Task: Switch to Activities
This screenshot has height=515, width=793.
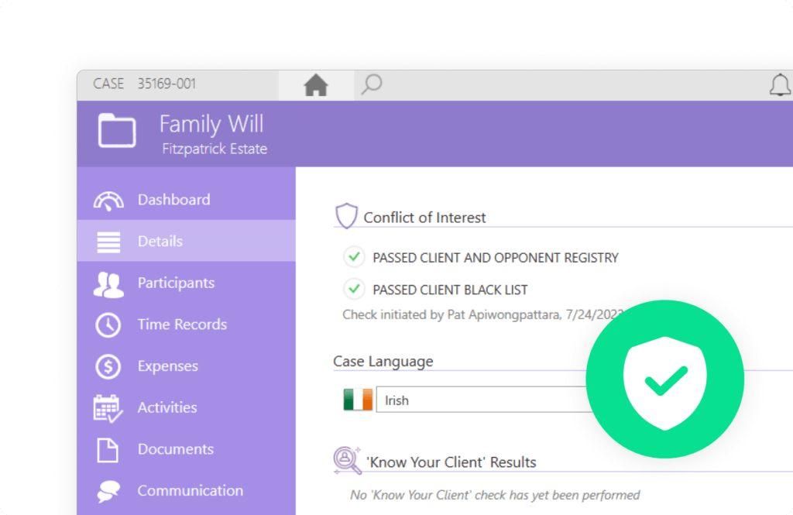Action: tap(187, 407)
